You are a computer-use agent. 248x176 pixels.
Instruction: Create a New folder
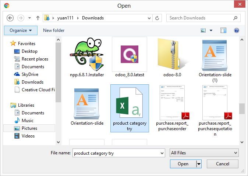click(54, 30)
